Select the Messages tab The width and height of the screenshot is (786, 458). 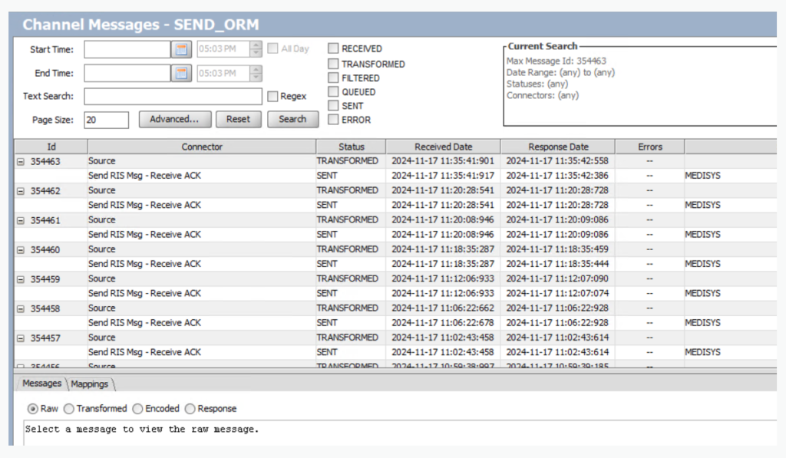(x=41, y=383)
